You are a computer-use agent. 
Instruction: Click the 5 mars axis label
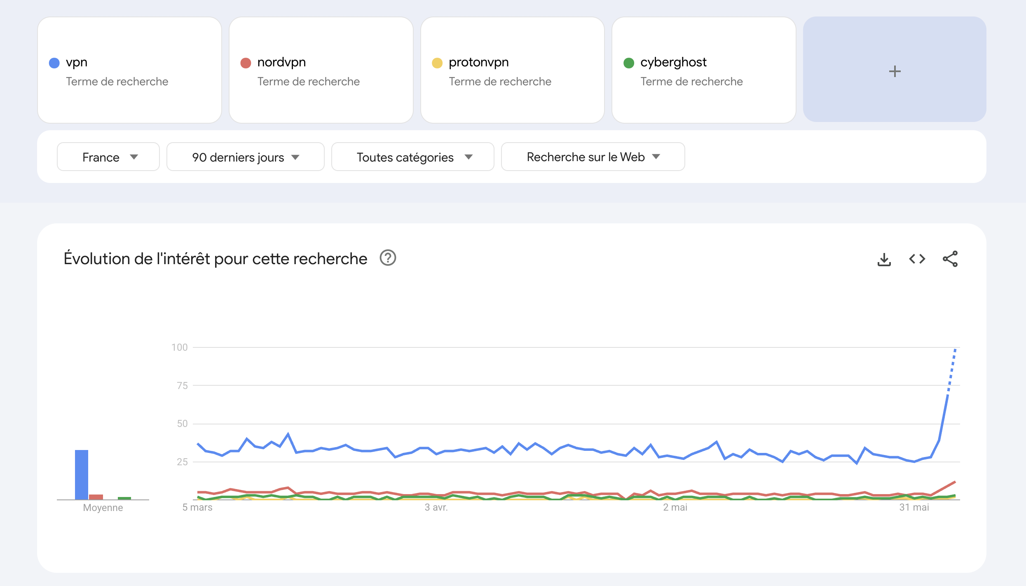pos(197,507)
